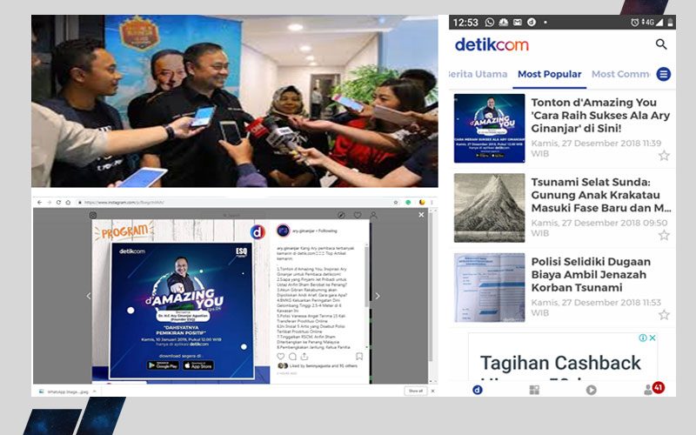Open the Tsunami Selat Sunda headline
This screenshot has height=435, width=696.
click(600, 199)
